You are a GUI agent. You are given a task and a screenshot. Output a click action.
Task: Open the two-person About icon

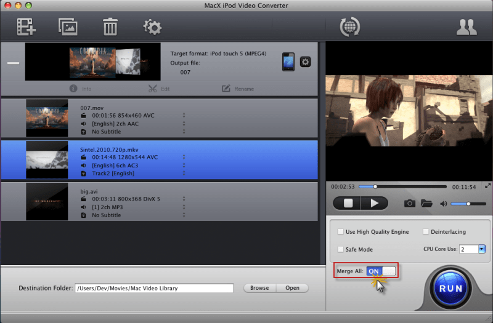click(x=467, y=27)
